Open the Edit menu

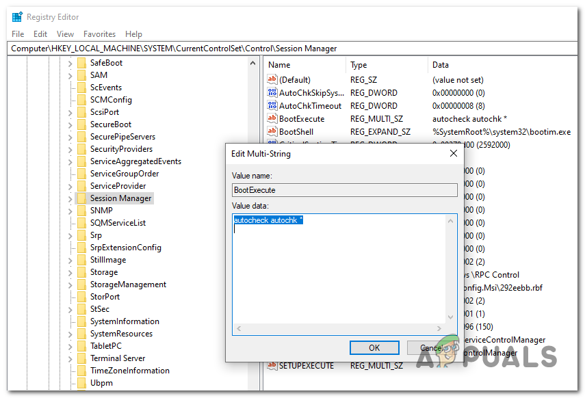point(41,34)
